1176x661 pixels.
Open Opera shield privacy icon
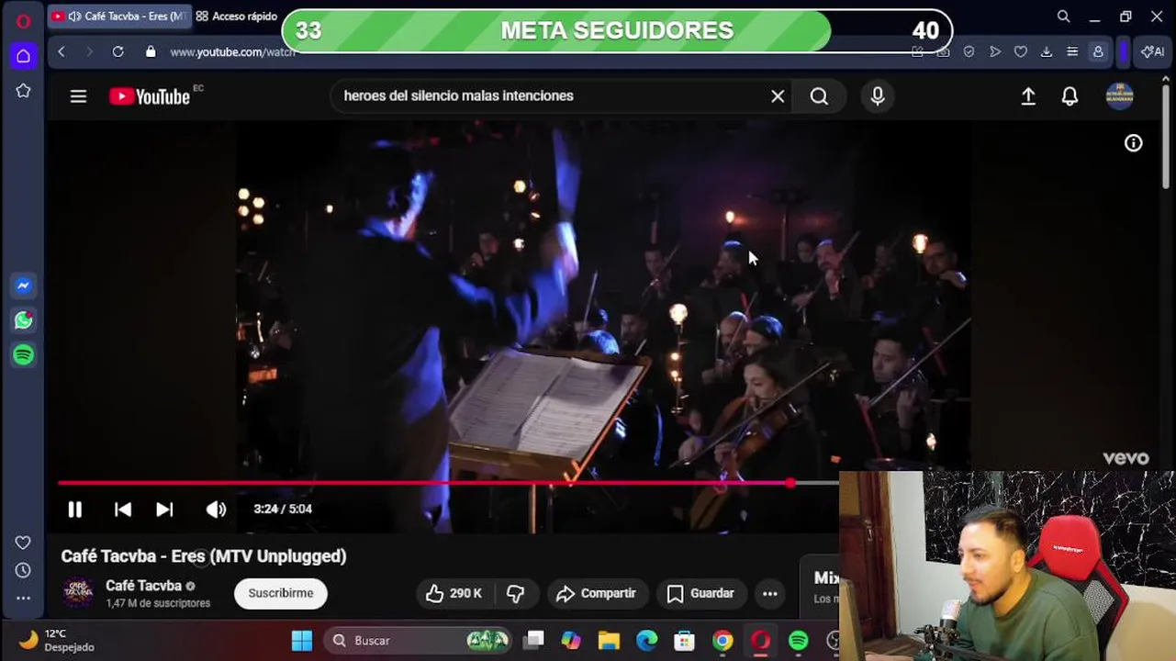coord(969,52)
